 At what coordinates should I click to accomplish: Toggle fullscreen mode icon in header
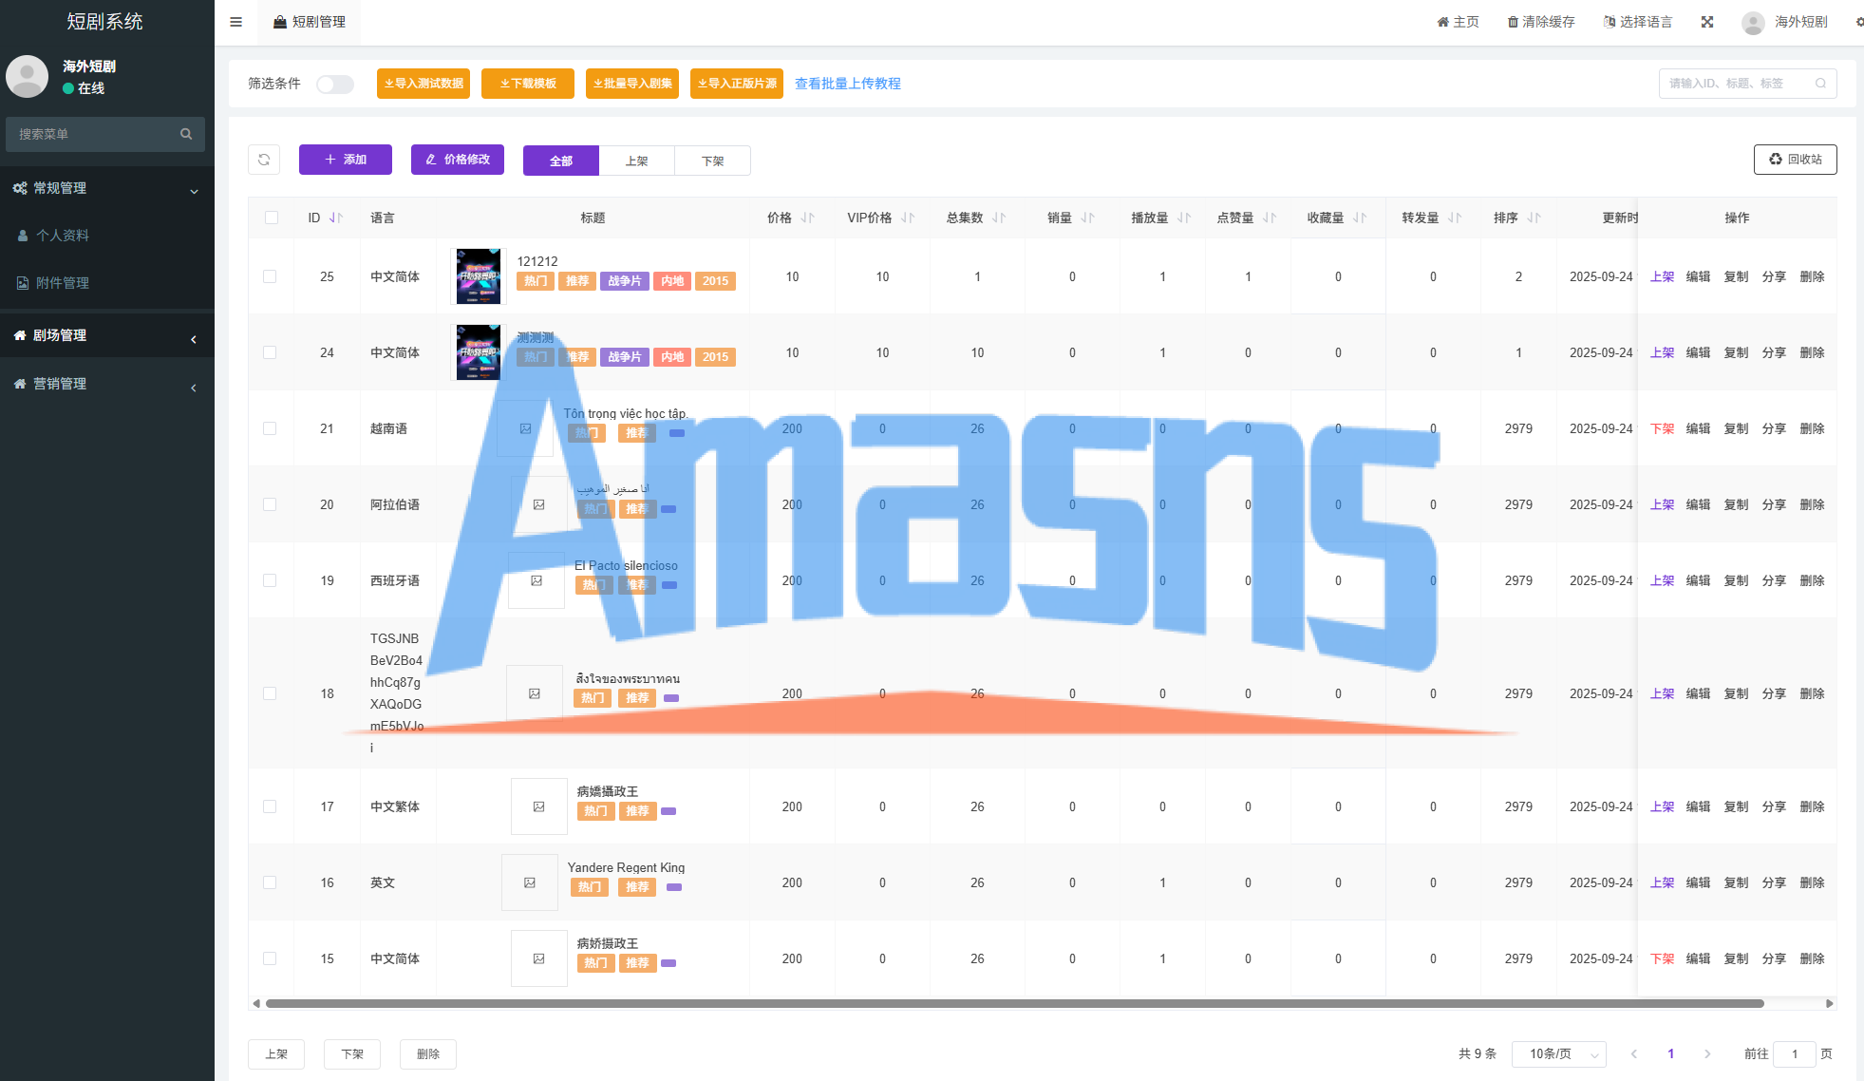tap(1707, 22)
